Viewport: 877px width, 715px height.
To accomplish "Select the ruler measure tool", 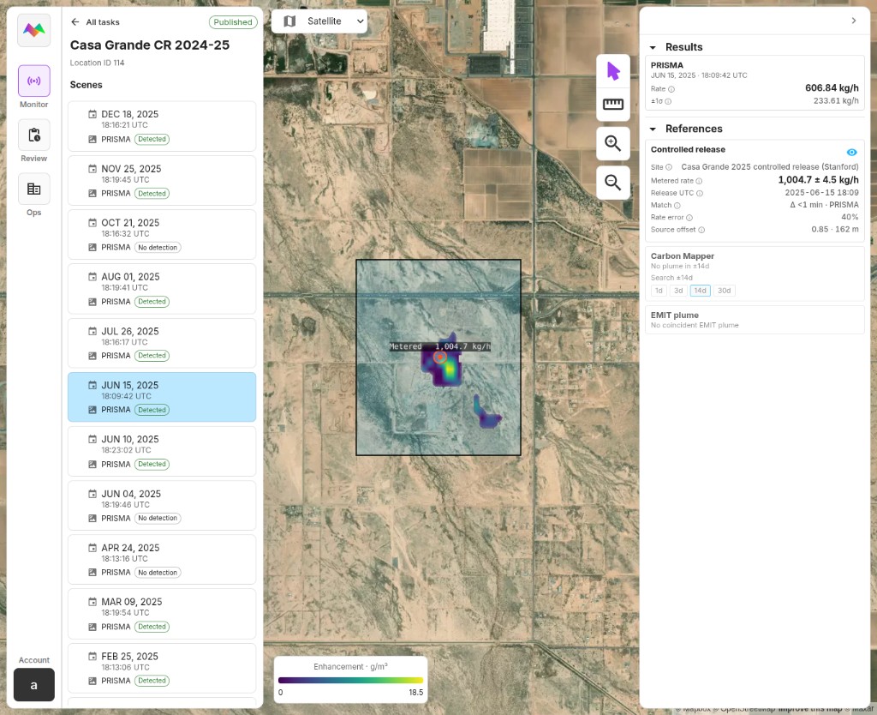I will click(x=613, y=104).
